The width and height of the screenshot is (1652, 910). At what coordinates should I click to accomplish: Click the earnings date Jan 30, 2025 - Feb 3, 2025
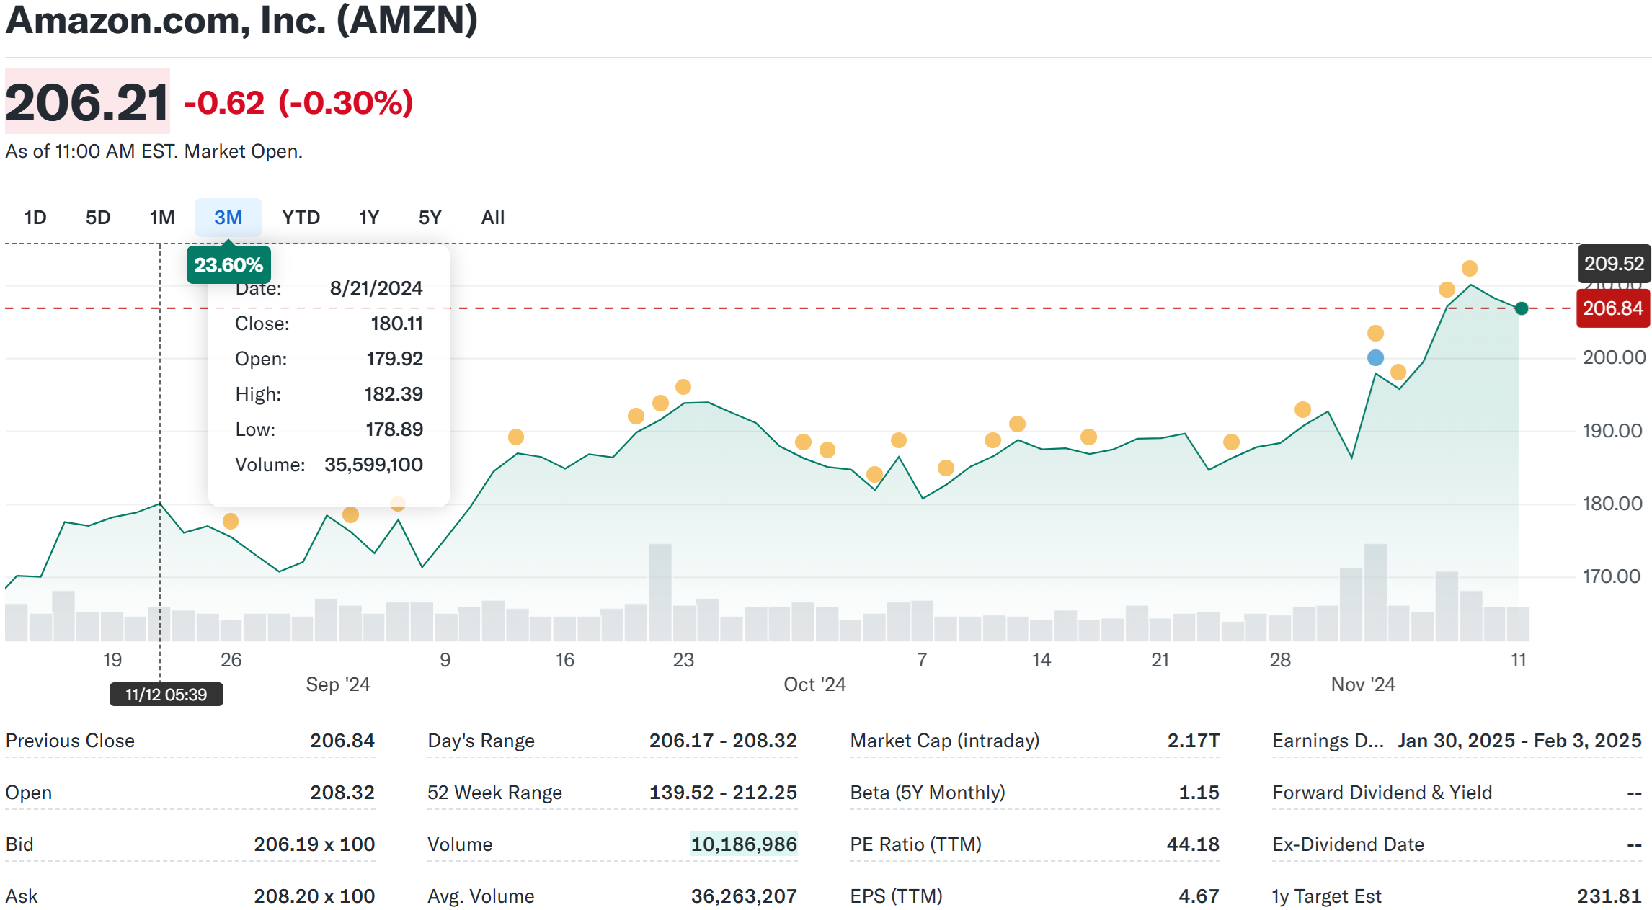pos(1519,741)
